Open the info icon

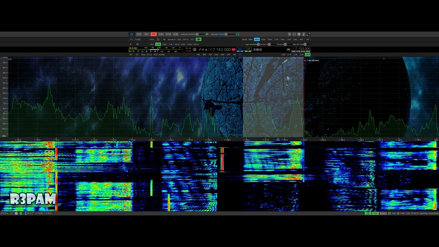coord(304,34)
